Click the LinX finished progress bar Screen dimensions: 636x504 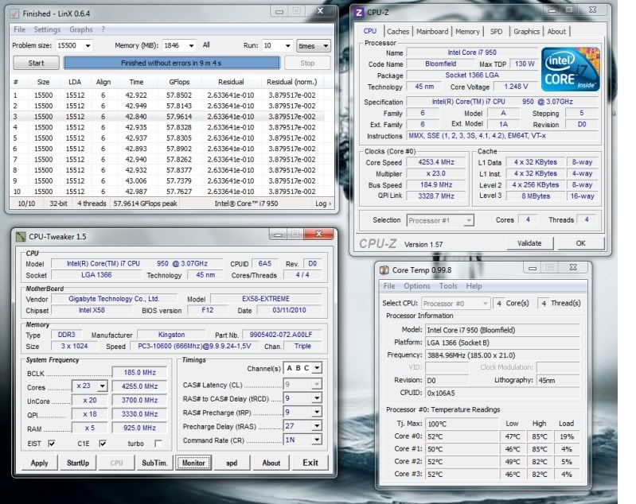[172, 63]
